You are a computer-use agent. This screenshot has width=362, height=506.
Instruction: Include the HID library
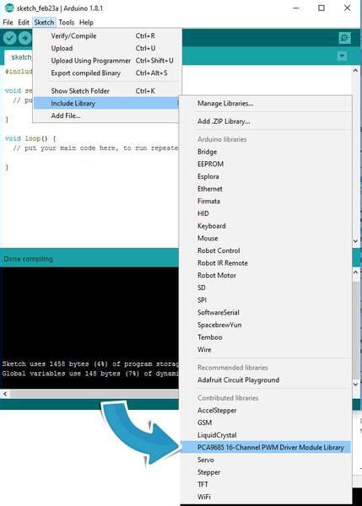(x=266, y=213)
